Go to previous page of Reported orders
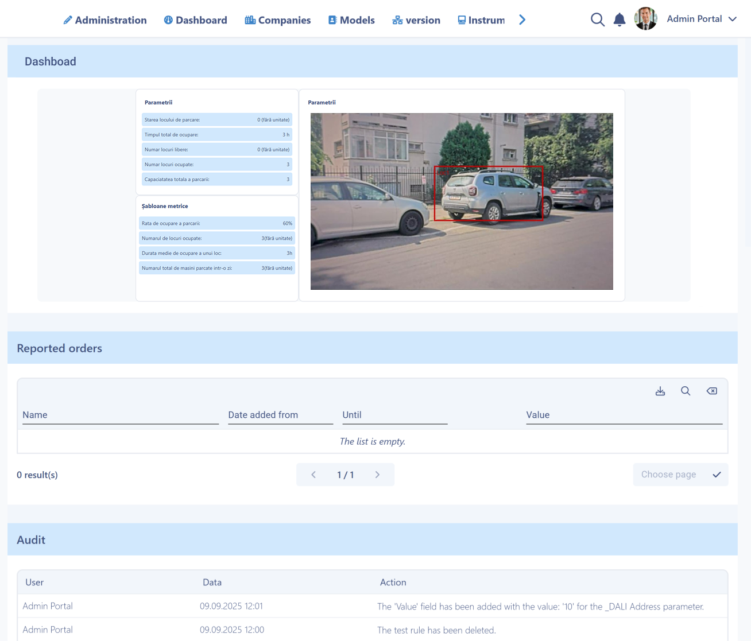Viewport: 751px width, 641px height. (x=313, y=475)
